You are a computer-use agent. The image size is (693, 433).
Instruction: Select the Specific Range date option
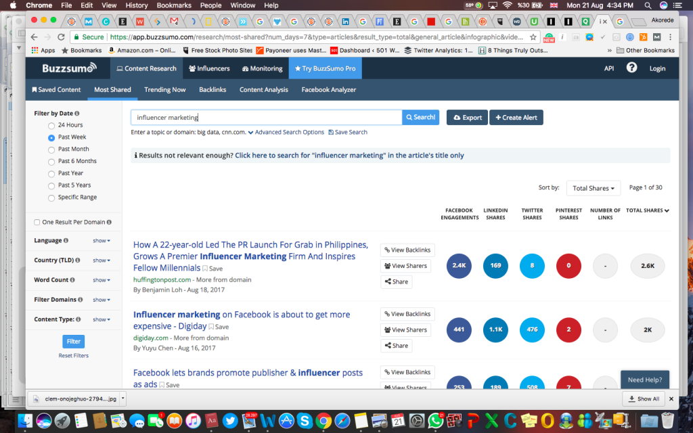pos(51,198)
